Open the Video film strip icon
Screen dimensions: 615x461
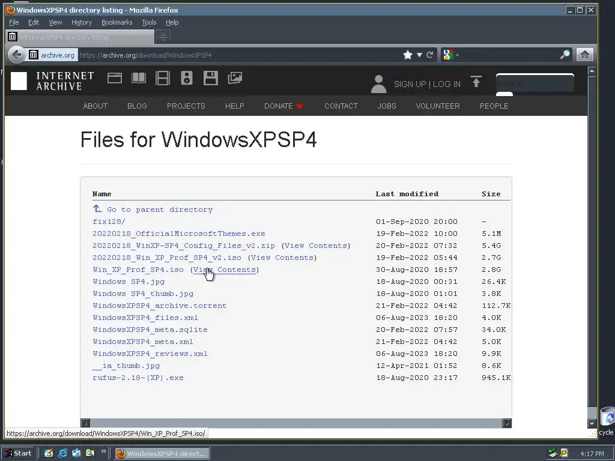click(162, 78)
